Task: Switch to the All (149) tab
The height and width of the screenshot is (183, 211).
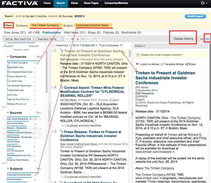Action: tap(34, 33)
